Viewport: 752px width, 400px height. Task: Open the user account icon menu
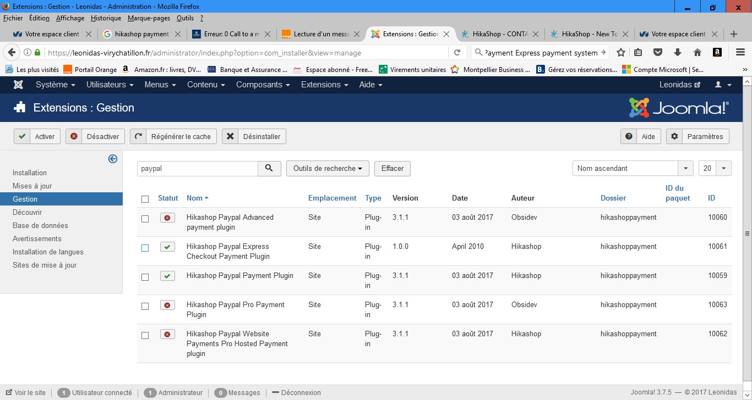(x=723, y=85)
